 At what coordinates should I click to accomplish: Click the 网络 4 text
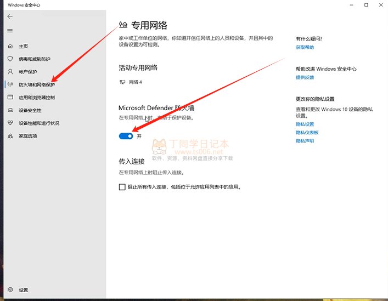tap(136, 82)
